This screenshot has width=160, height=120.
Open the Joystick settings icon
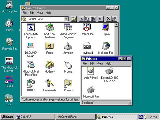pos(68,46)
